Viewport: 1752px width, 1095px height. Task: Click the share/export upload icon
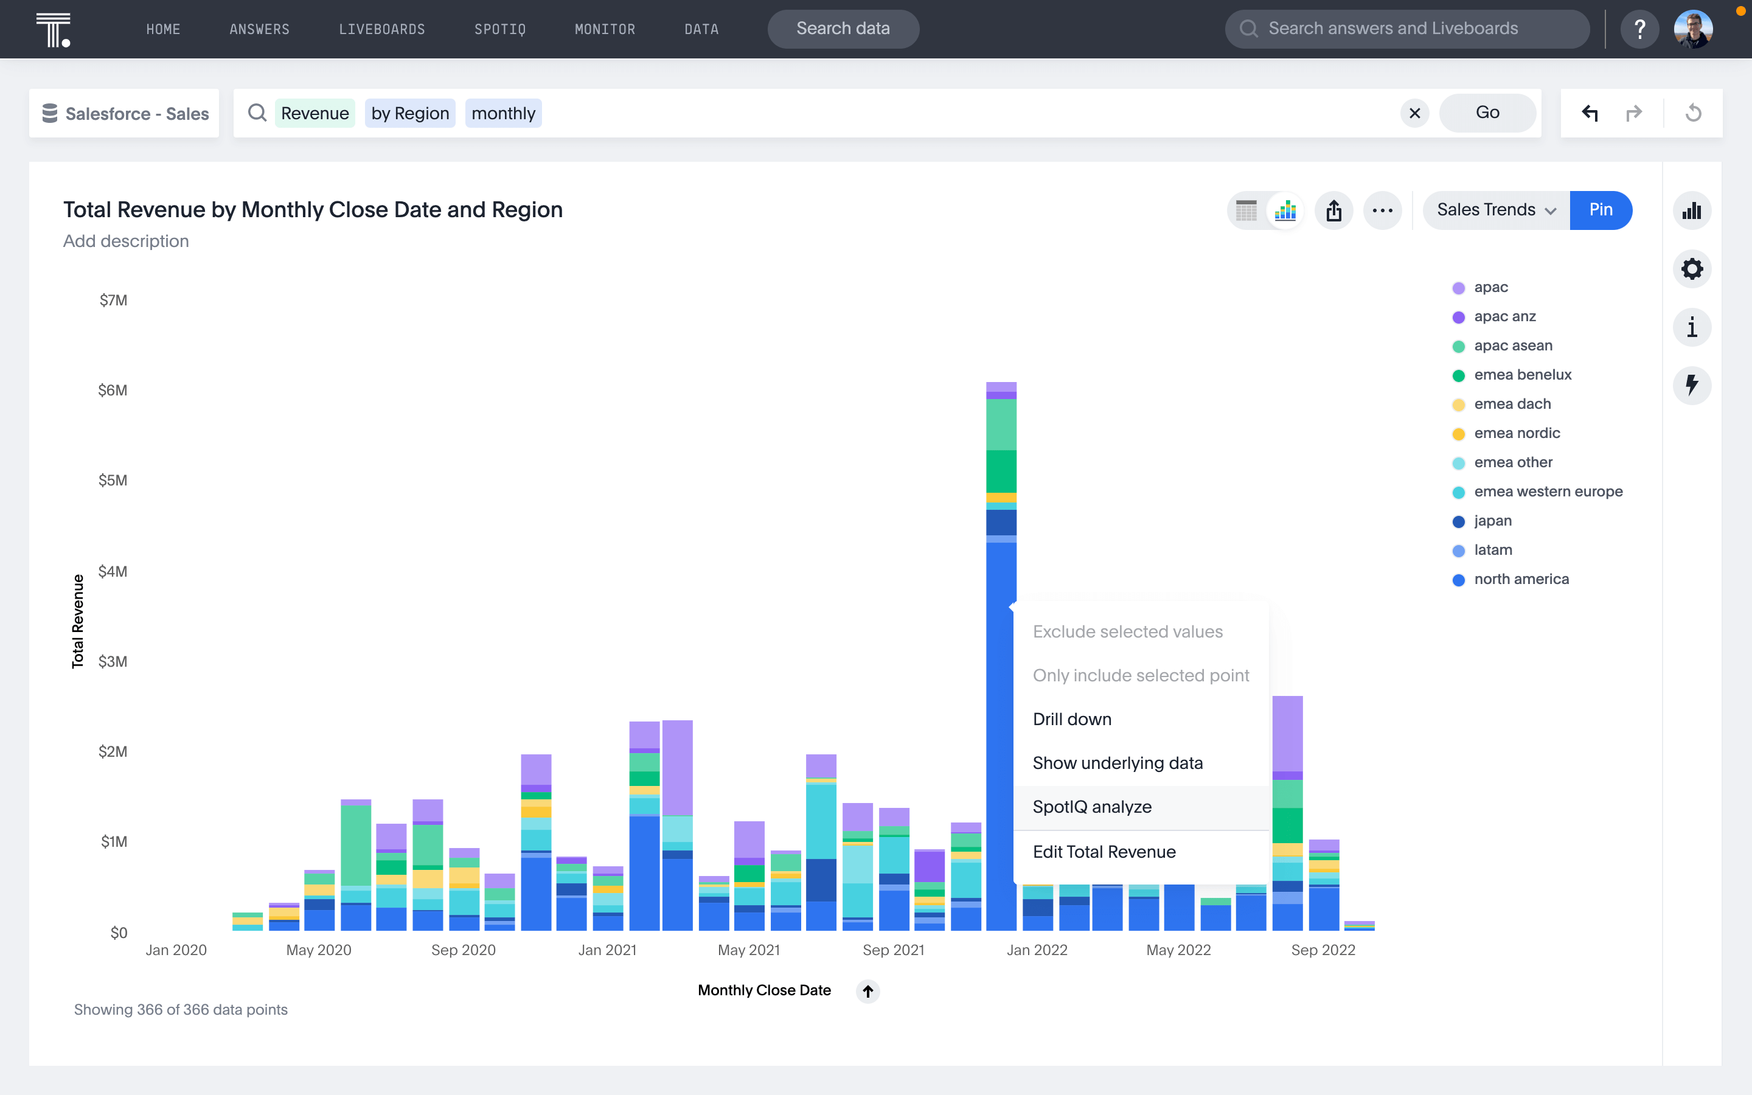(1335, 209)
